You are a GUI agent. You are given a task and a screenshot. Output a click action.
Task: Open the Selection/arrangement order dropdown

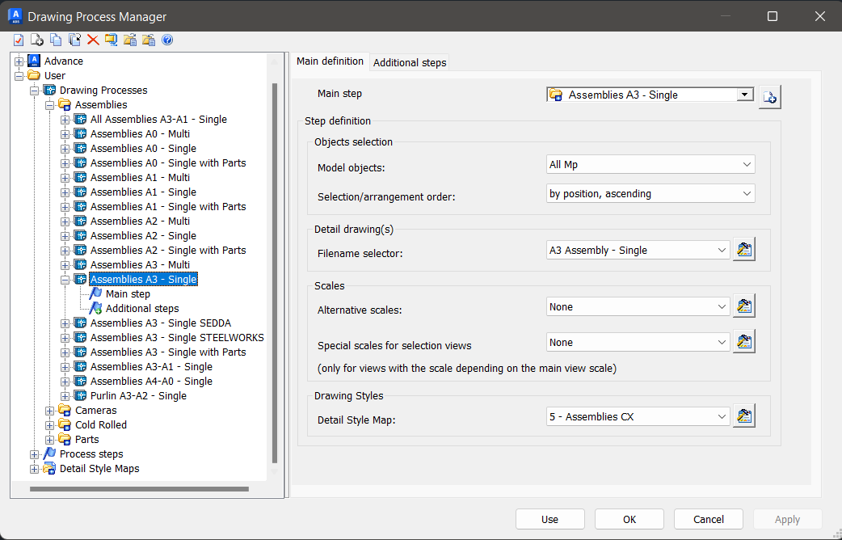click(650, 193)
